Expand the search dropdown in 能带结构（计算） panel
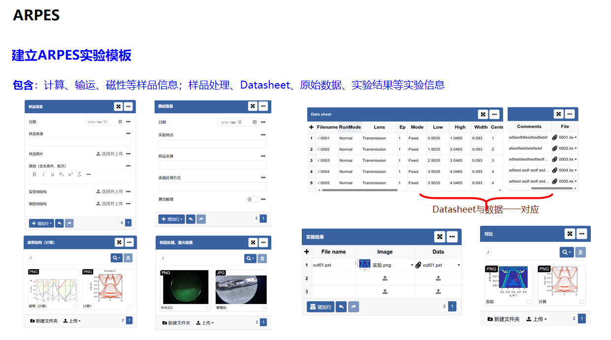Screen dimensions: 611x340 pos(116,258)
